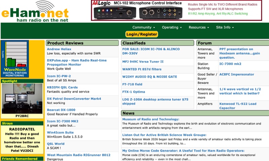Open the AALogic MCI-102 banner ad
Viewport: 269px width, 161px height.
pos(177,10)
